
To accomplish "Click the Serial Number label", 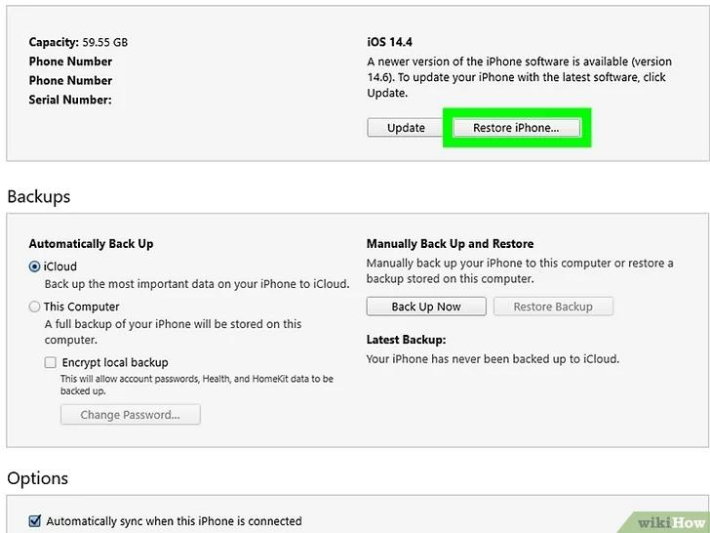I will click(70, 100).
